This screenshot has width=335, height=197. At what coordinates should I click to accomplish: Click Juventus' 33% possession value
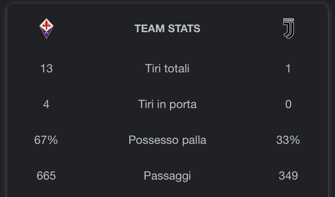[288, 140]
